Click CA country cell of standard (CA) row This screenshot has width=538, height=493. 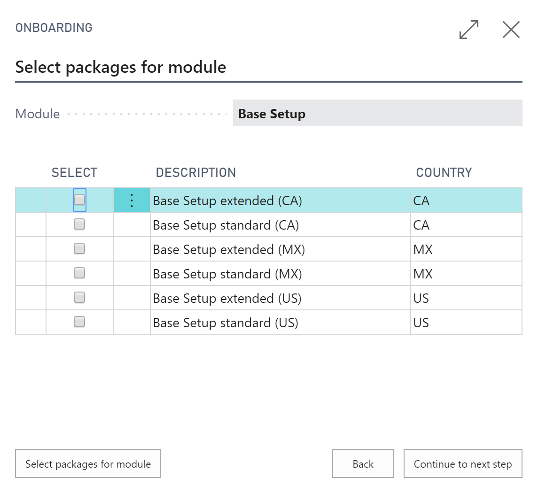point(466,224)
